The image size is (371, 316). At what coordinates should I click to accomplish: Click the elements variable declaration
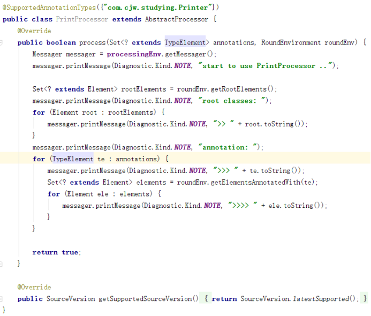(151, 183)
